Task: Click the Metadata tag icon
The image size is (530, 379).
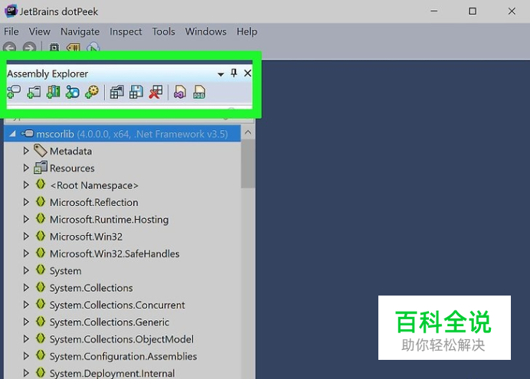Action: click(x=41, y=151)
